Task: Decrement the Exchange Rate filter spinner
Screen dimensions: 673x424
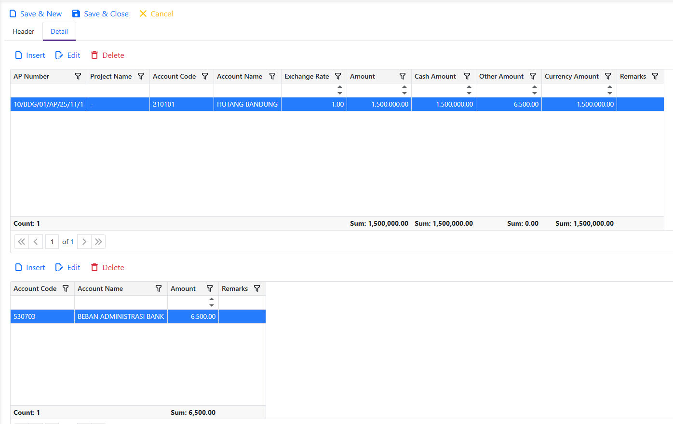Action: pyautogui.click(x=340, y=93)
